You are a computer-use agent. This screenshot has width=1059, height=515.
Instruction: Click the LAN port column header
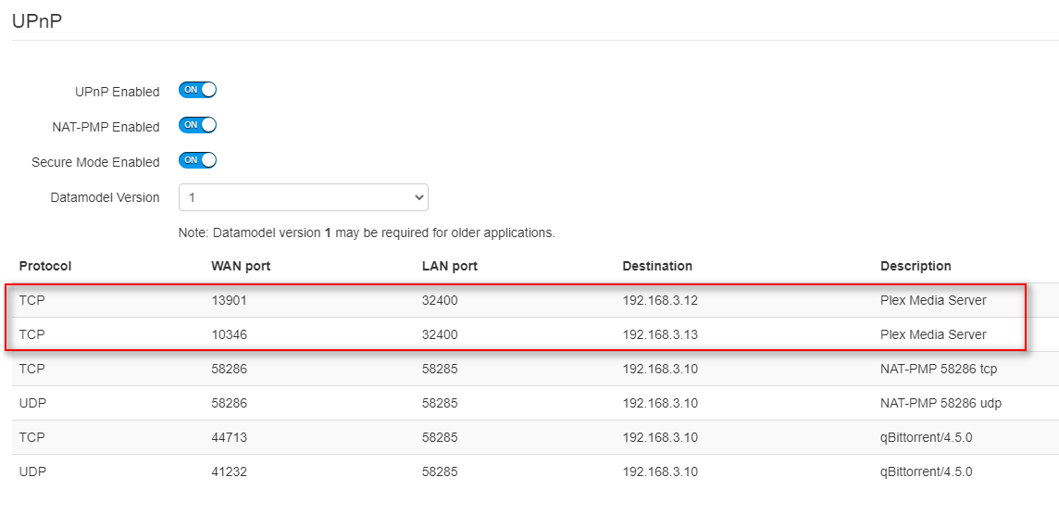(450, 266)
